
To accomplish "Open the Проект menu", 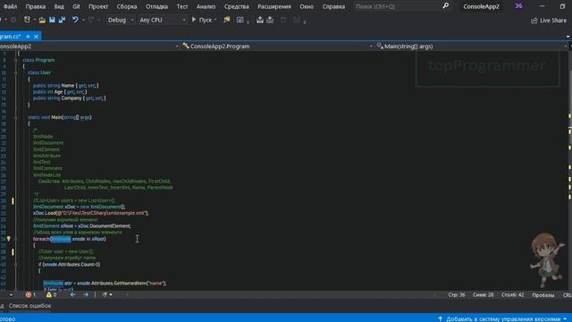I will click(98, 6).
